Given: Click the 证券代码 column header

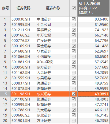Looking at the screenshot, I should tap(23, 8).
